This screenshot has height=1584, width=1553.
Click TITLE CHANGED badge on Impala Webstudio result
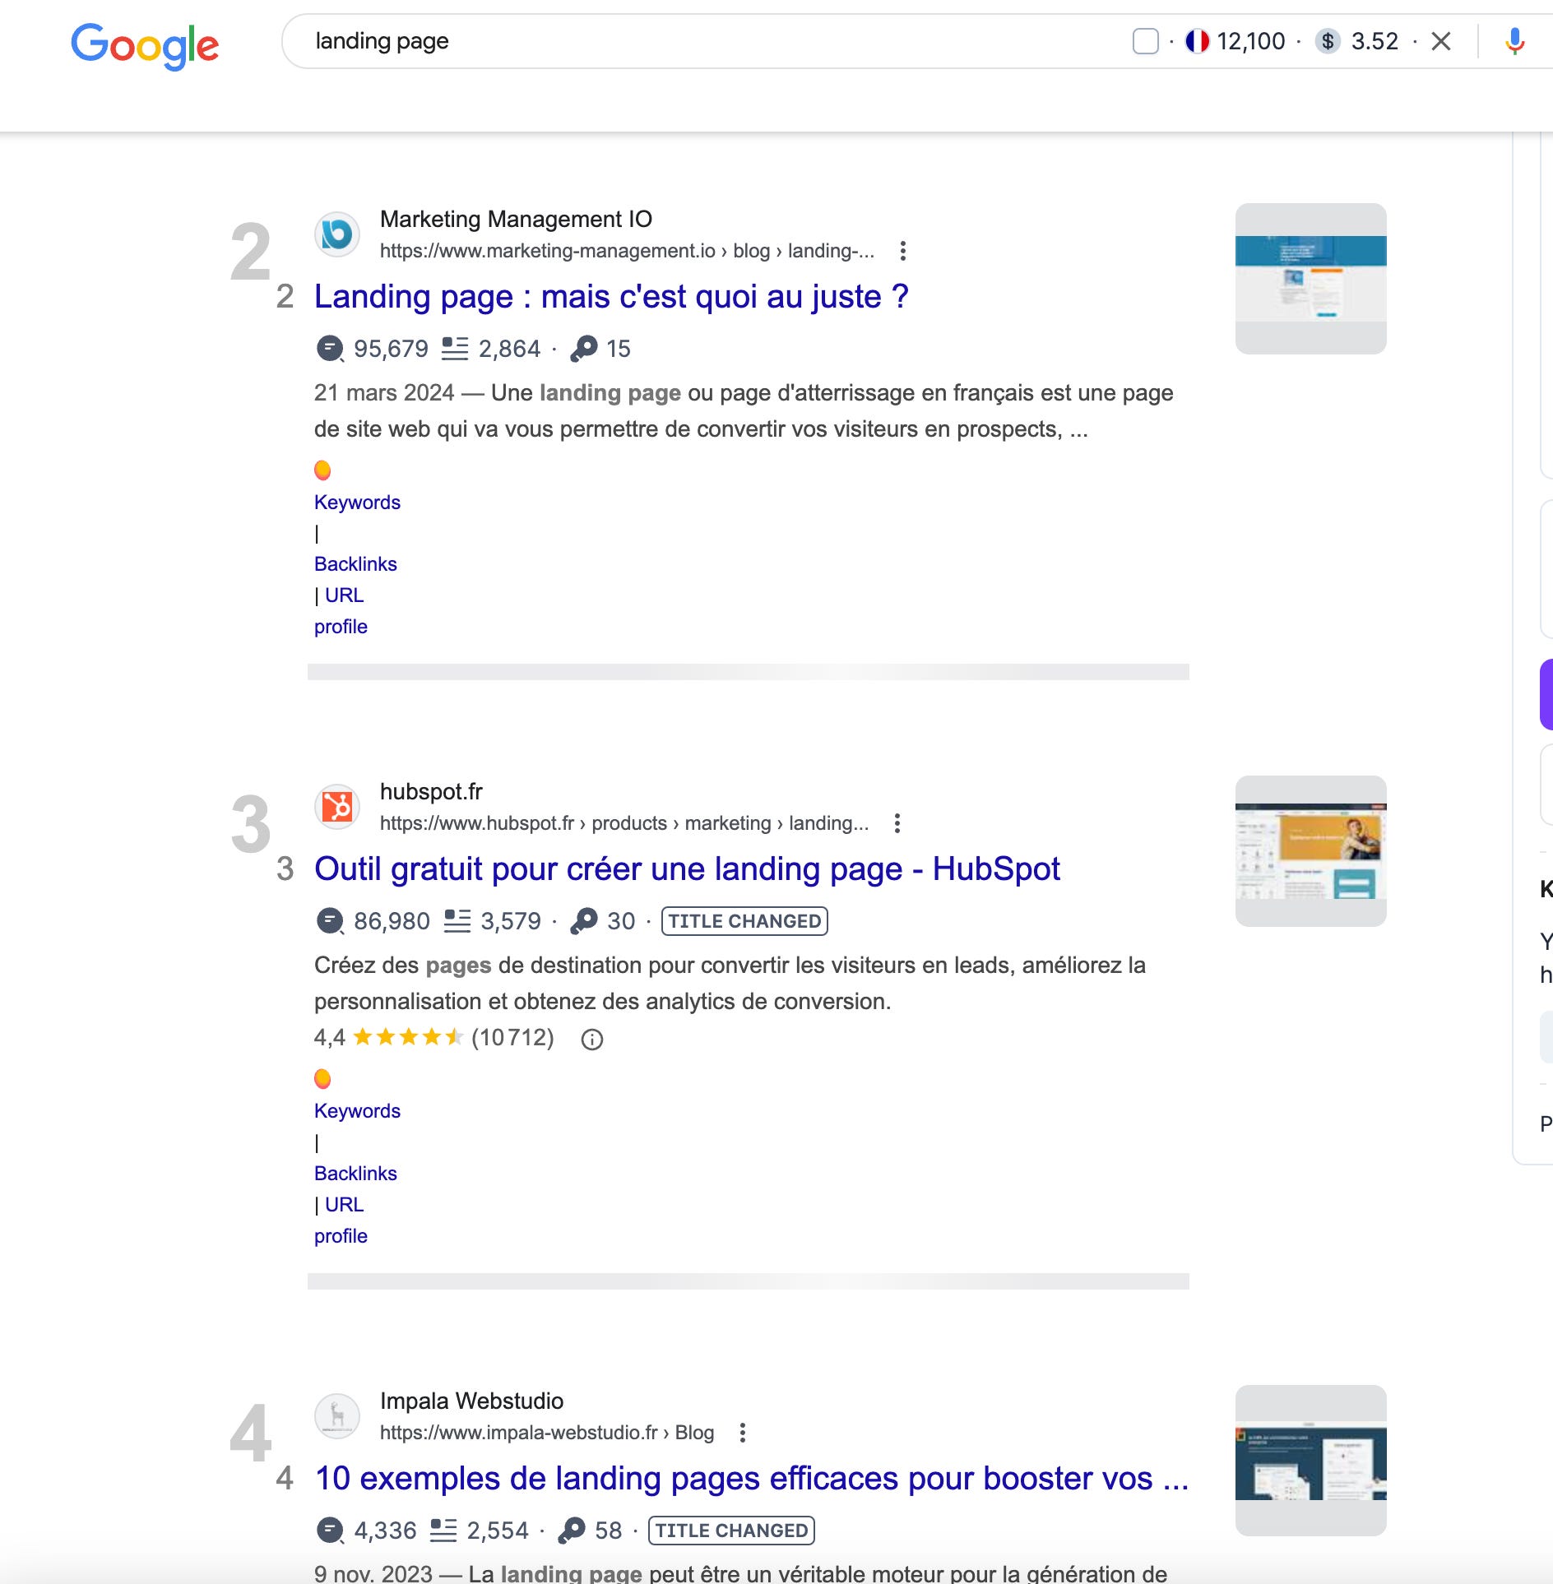tap(731, 1531)
